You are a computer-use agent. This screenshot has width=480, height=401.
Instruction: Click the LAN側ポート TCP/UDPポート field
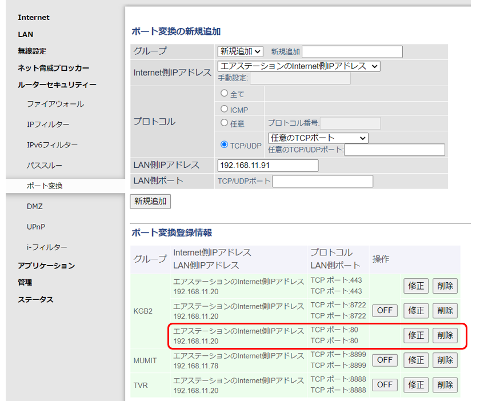click(x=322, y=181)
